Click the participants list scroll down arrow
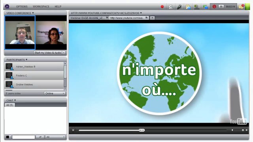The width and height of the screenshot is (253, 142). point(65,89)
